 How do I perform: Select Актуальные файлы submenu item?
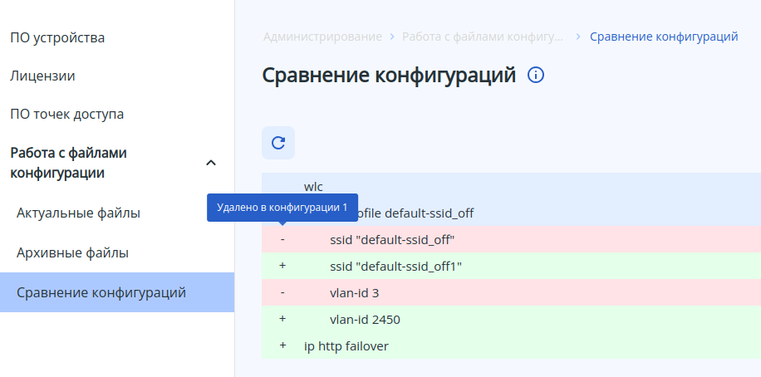[78, 213]
